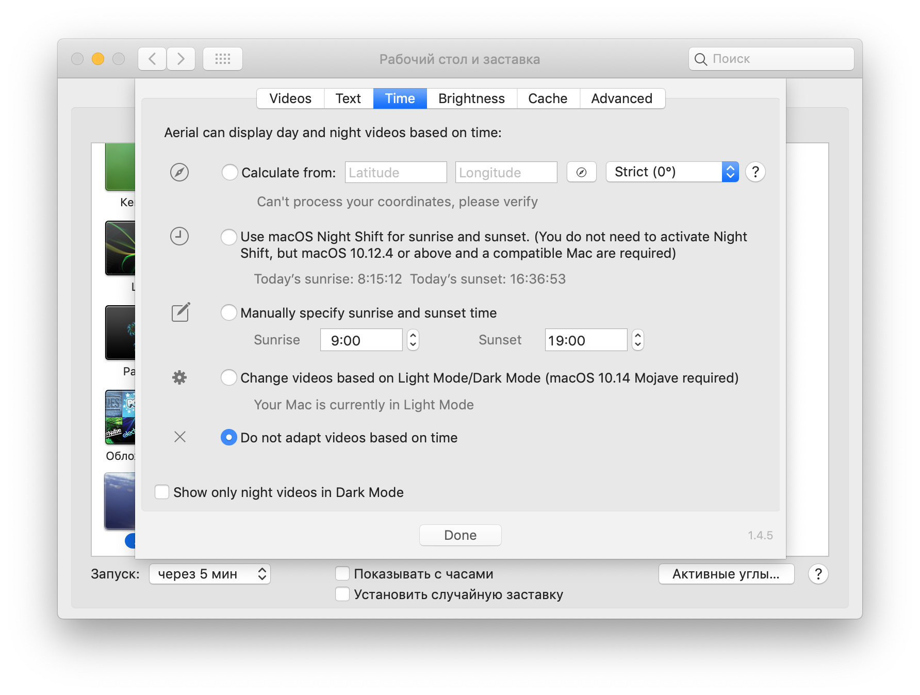Select the green screensaver thumbnail behind the sheet
This screenshot has height=695, width=920.
coord(121,167)
